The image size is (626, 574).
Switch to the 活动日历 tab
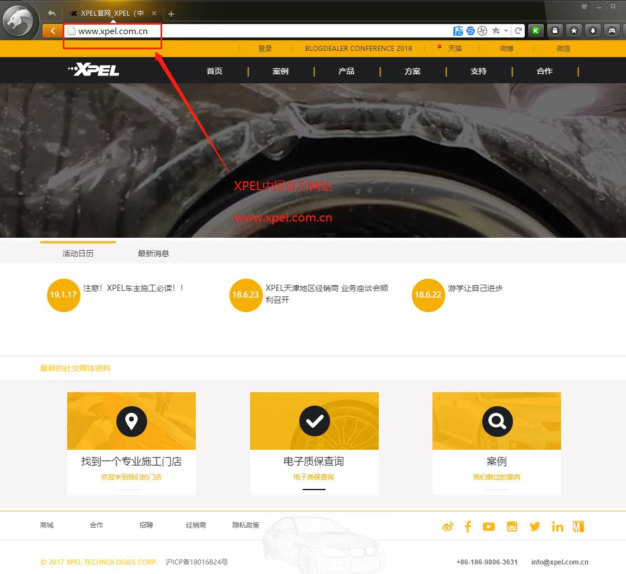pos(78,253)
